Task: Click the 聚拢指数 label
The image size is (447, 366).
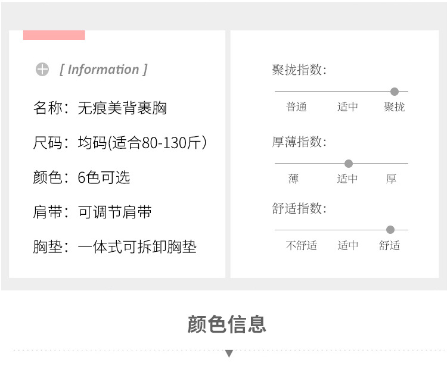Action: pos(299,70)
